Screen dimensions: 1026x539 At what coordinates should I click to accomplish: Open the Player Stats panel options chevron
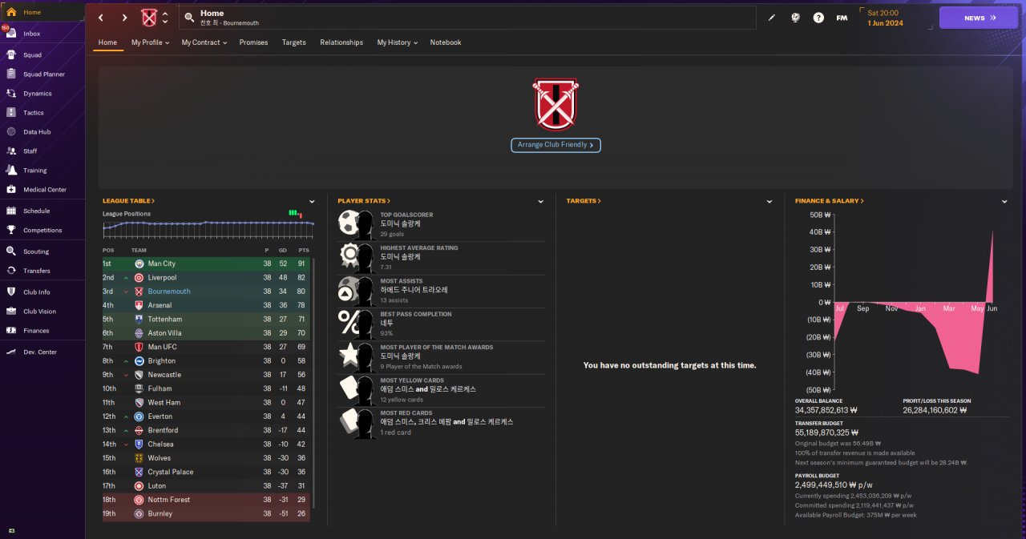point(541,202)
